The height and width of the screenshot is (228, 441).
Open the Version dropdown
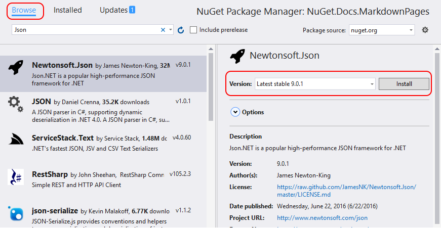coord(315,84)
